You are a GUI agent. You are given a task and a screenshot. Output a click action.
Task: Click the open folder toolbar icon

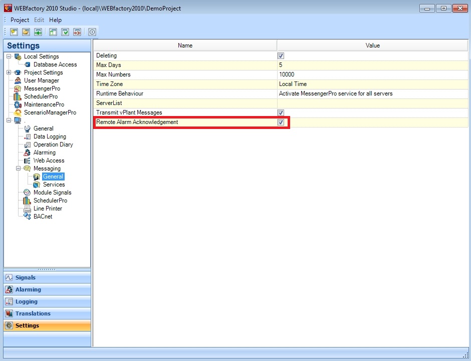click(x=26, y=32)
